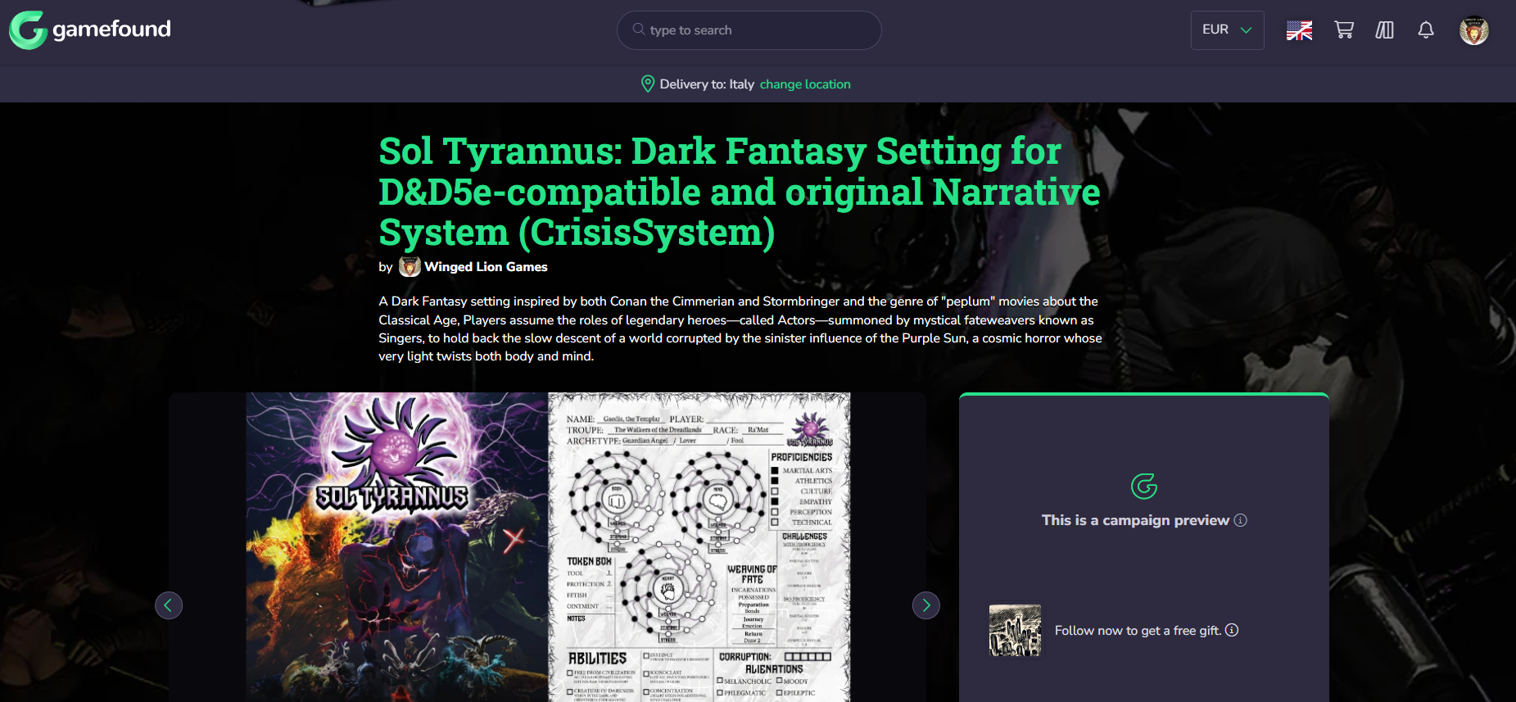This screenshot has width=1516, height=702.
Task: Click the free gift info icon
Action: click(x=1232, y=630)
